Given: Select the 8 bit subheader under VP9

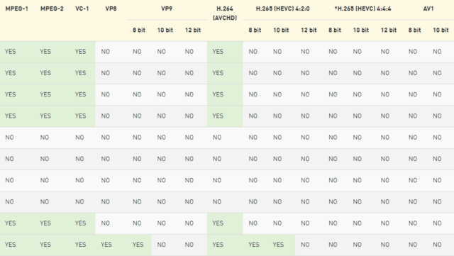Looking at the screenshot, I should point(139,30).
